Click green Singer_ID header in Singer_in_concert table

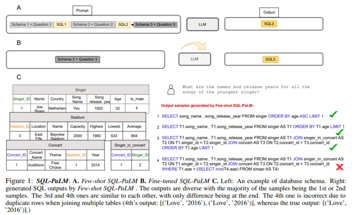[140, 155]
